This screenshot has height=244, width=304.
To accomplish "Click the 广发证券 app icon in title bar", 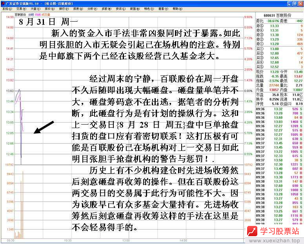I will 3,4.
